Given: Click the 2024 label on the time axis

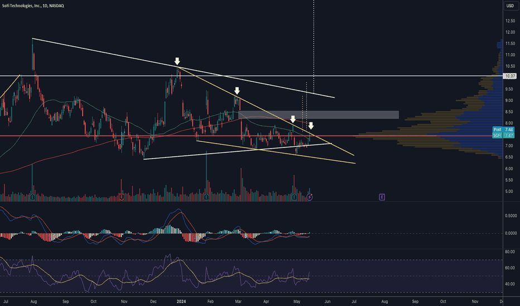Looking at the screenshot, I should [181, 302].
